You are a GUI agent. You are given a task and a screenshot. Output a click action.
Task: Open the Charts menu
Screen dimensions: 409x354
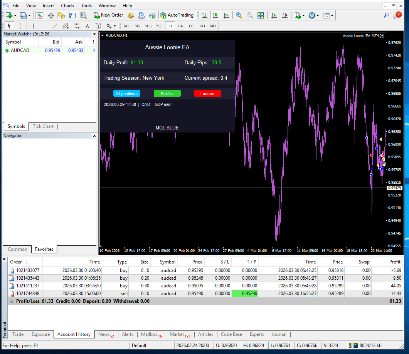tap(67, 6)
